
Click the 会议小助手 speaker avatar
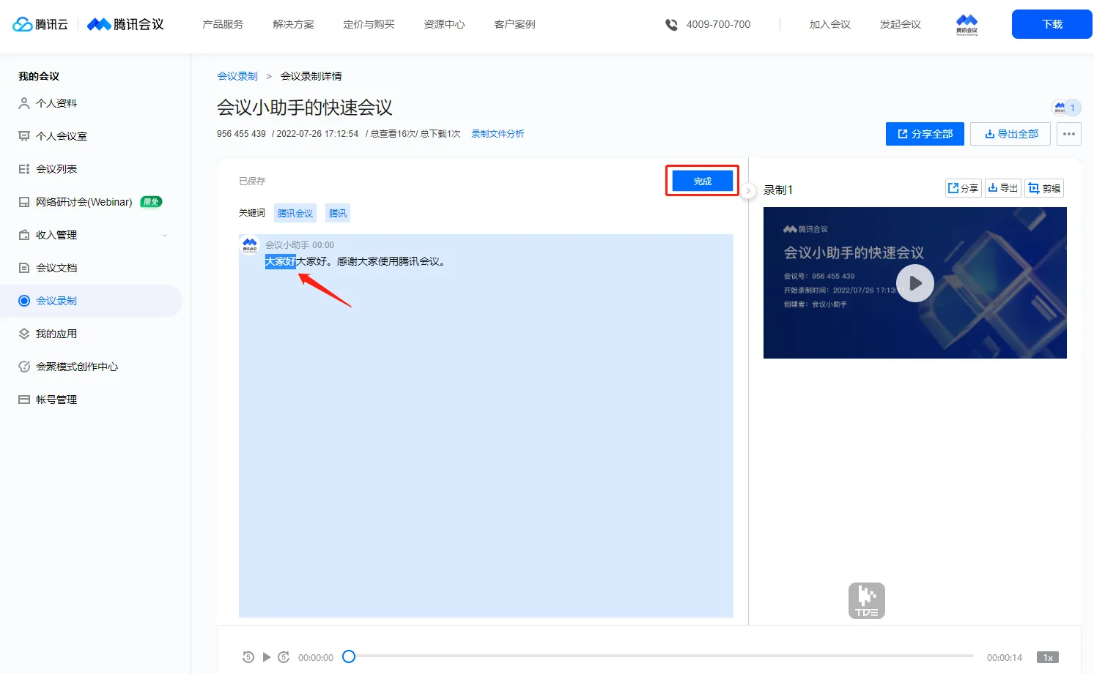pyautogui.click(x=250, y=244)
